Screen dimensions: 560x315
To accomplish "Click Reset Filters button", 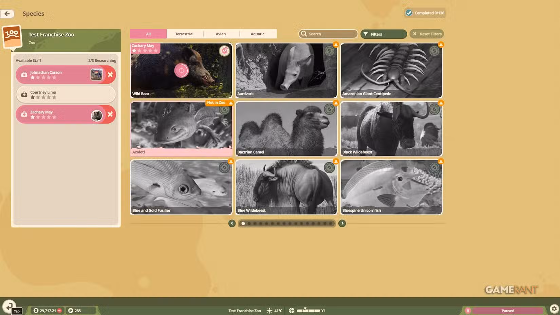I will coord(427,34).
